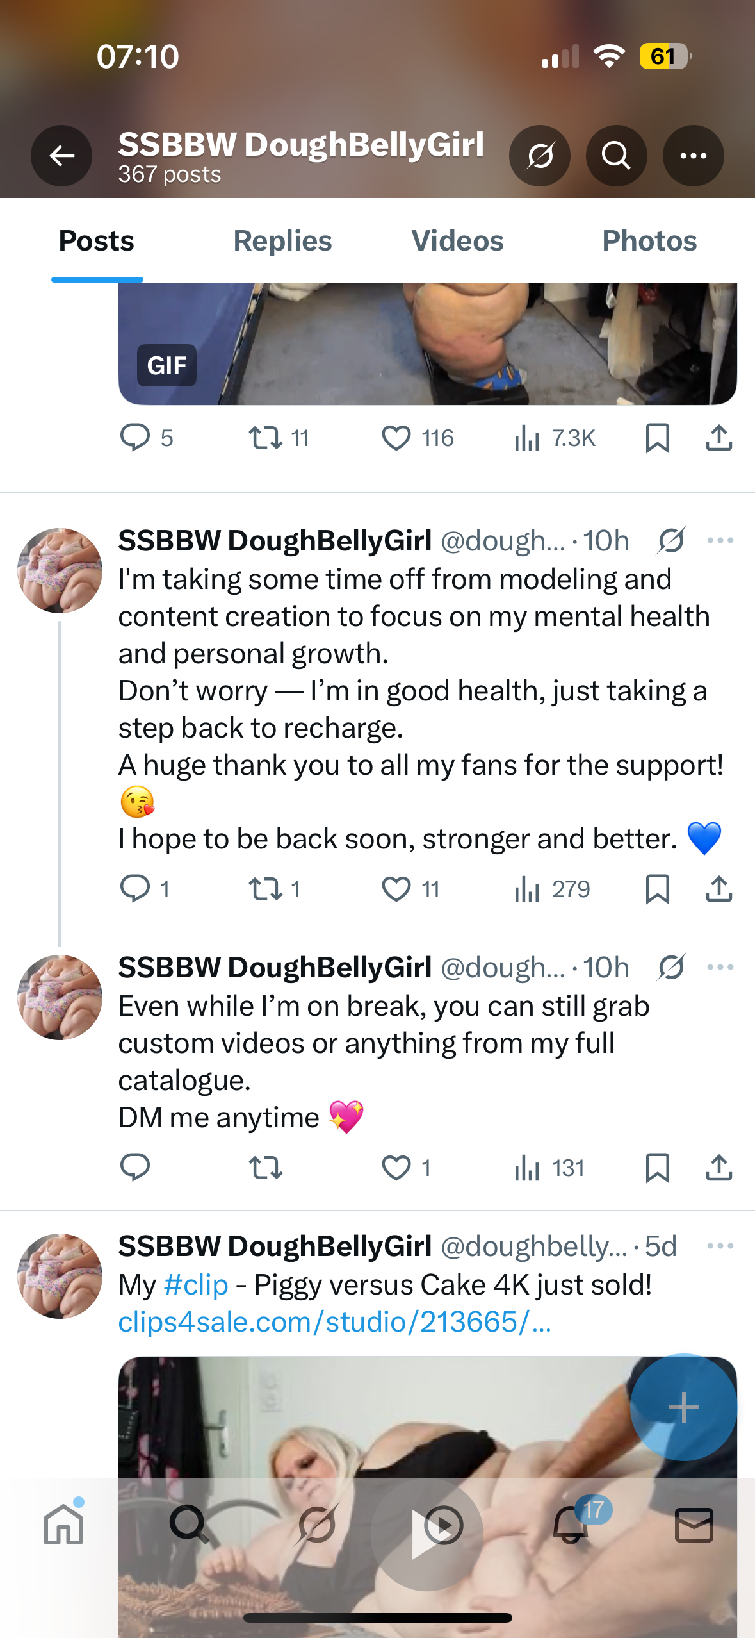Viewport: 755px width, 1638px height.
Task: Switch to the Replies tab
Action: [x=282, y=241]
